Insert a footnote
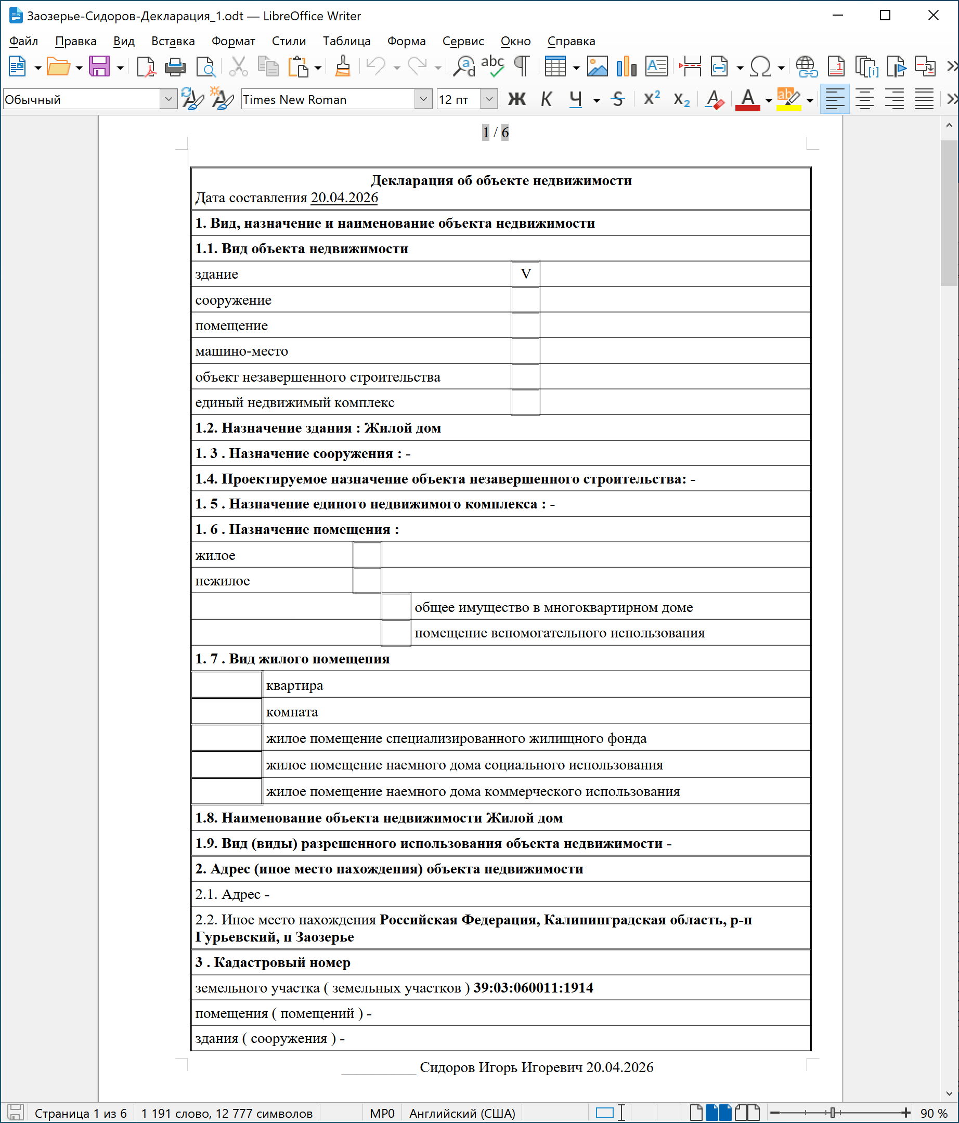959x1123 pixels. (x=836, y=67)
